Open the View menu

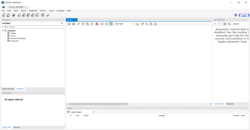16,11
